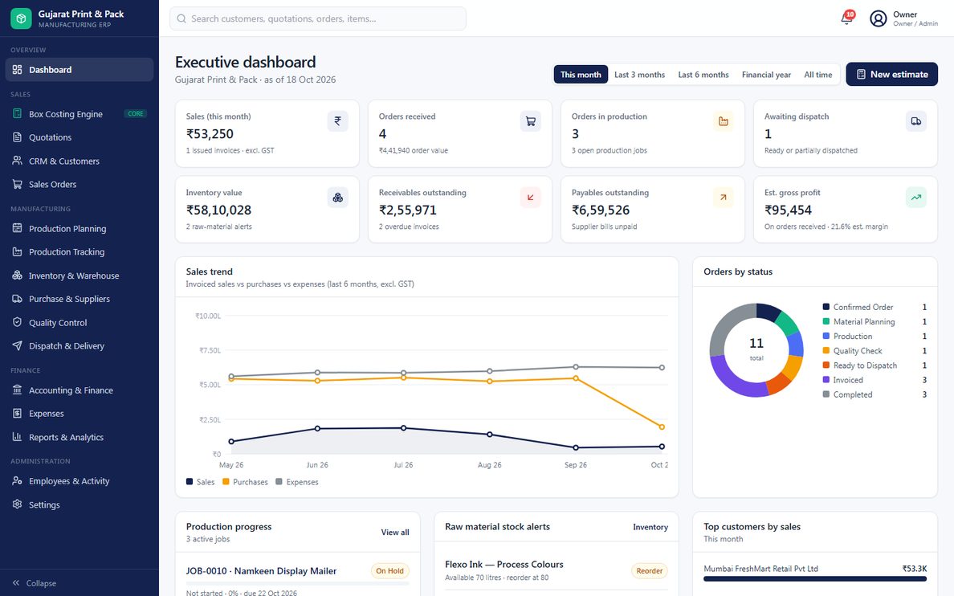Click the Box Costing Engine calculator icon
Image resolution: width=954 pixels, height=596 pixels.
[x=17, y=114]
